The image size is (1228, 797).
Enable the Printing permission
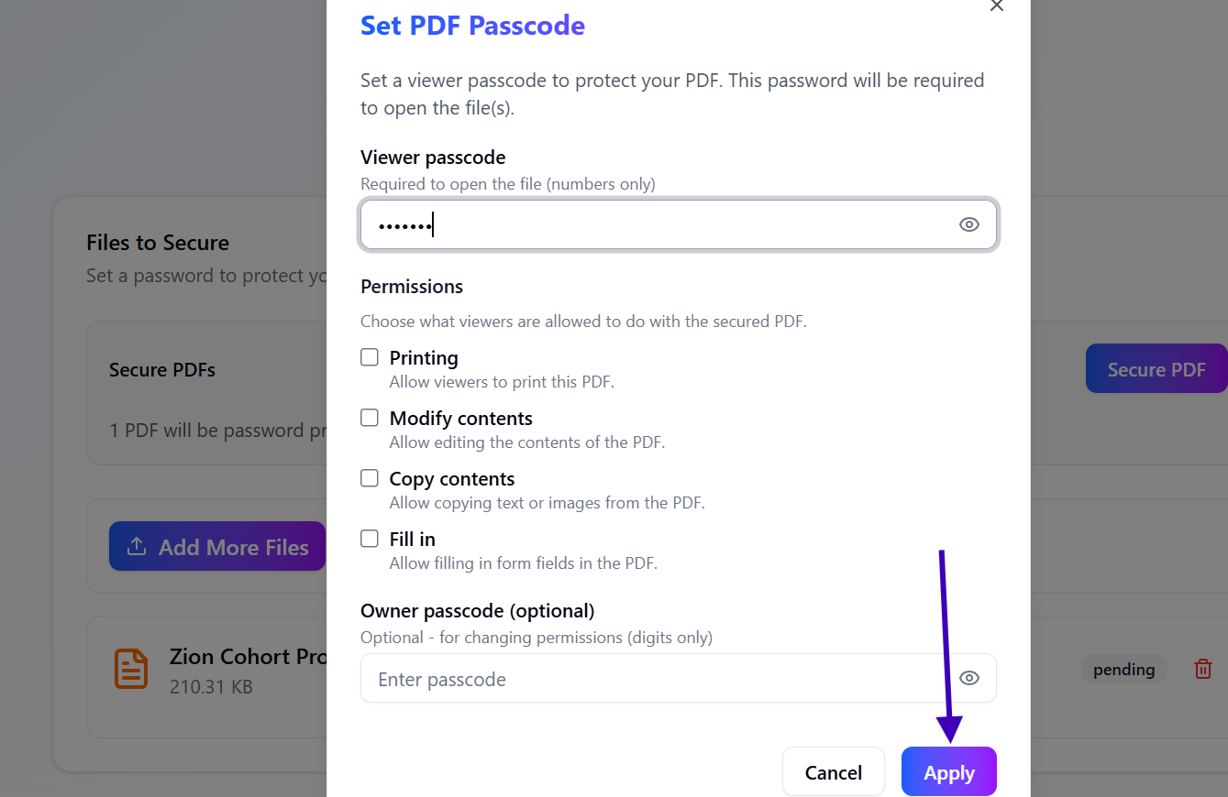[369, 356]
